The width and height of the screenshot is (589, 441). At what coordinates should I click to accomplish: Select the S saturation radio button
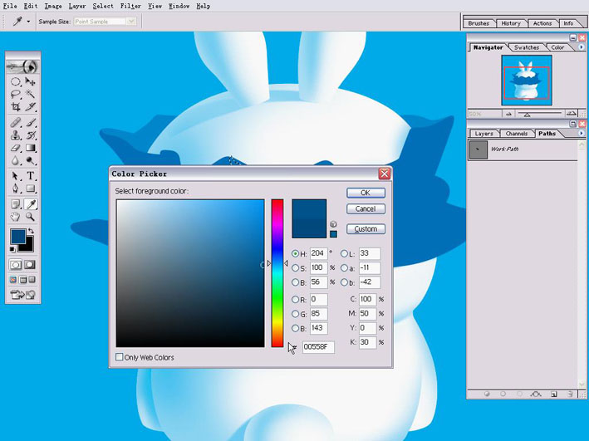[295, 268]
